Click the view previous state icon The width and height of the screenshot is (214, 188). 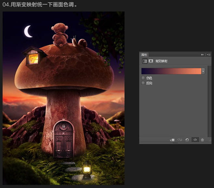(x=180, y=140)
